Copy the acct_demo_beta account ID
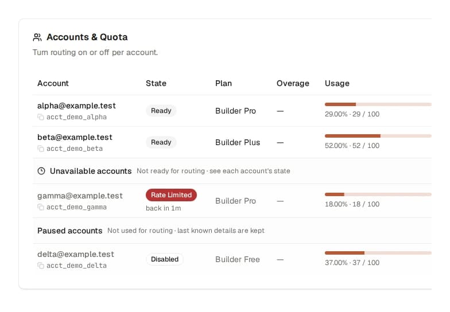The height and width of the screenshot is (312, 450). click(x=41, y=149)
